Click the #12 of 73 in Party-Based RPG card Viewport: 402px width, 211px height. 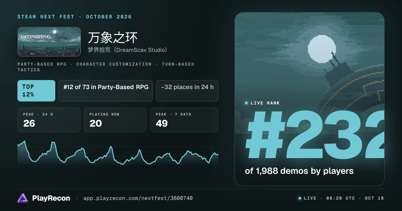pyautogui.click(x=106, y=91)
